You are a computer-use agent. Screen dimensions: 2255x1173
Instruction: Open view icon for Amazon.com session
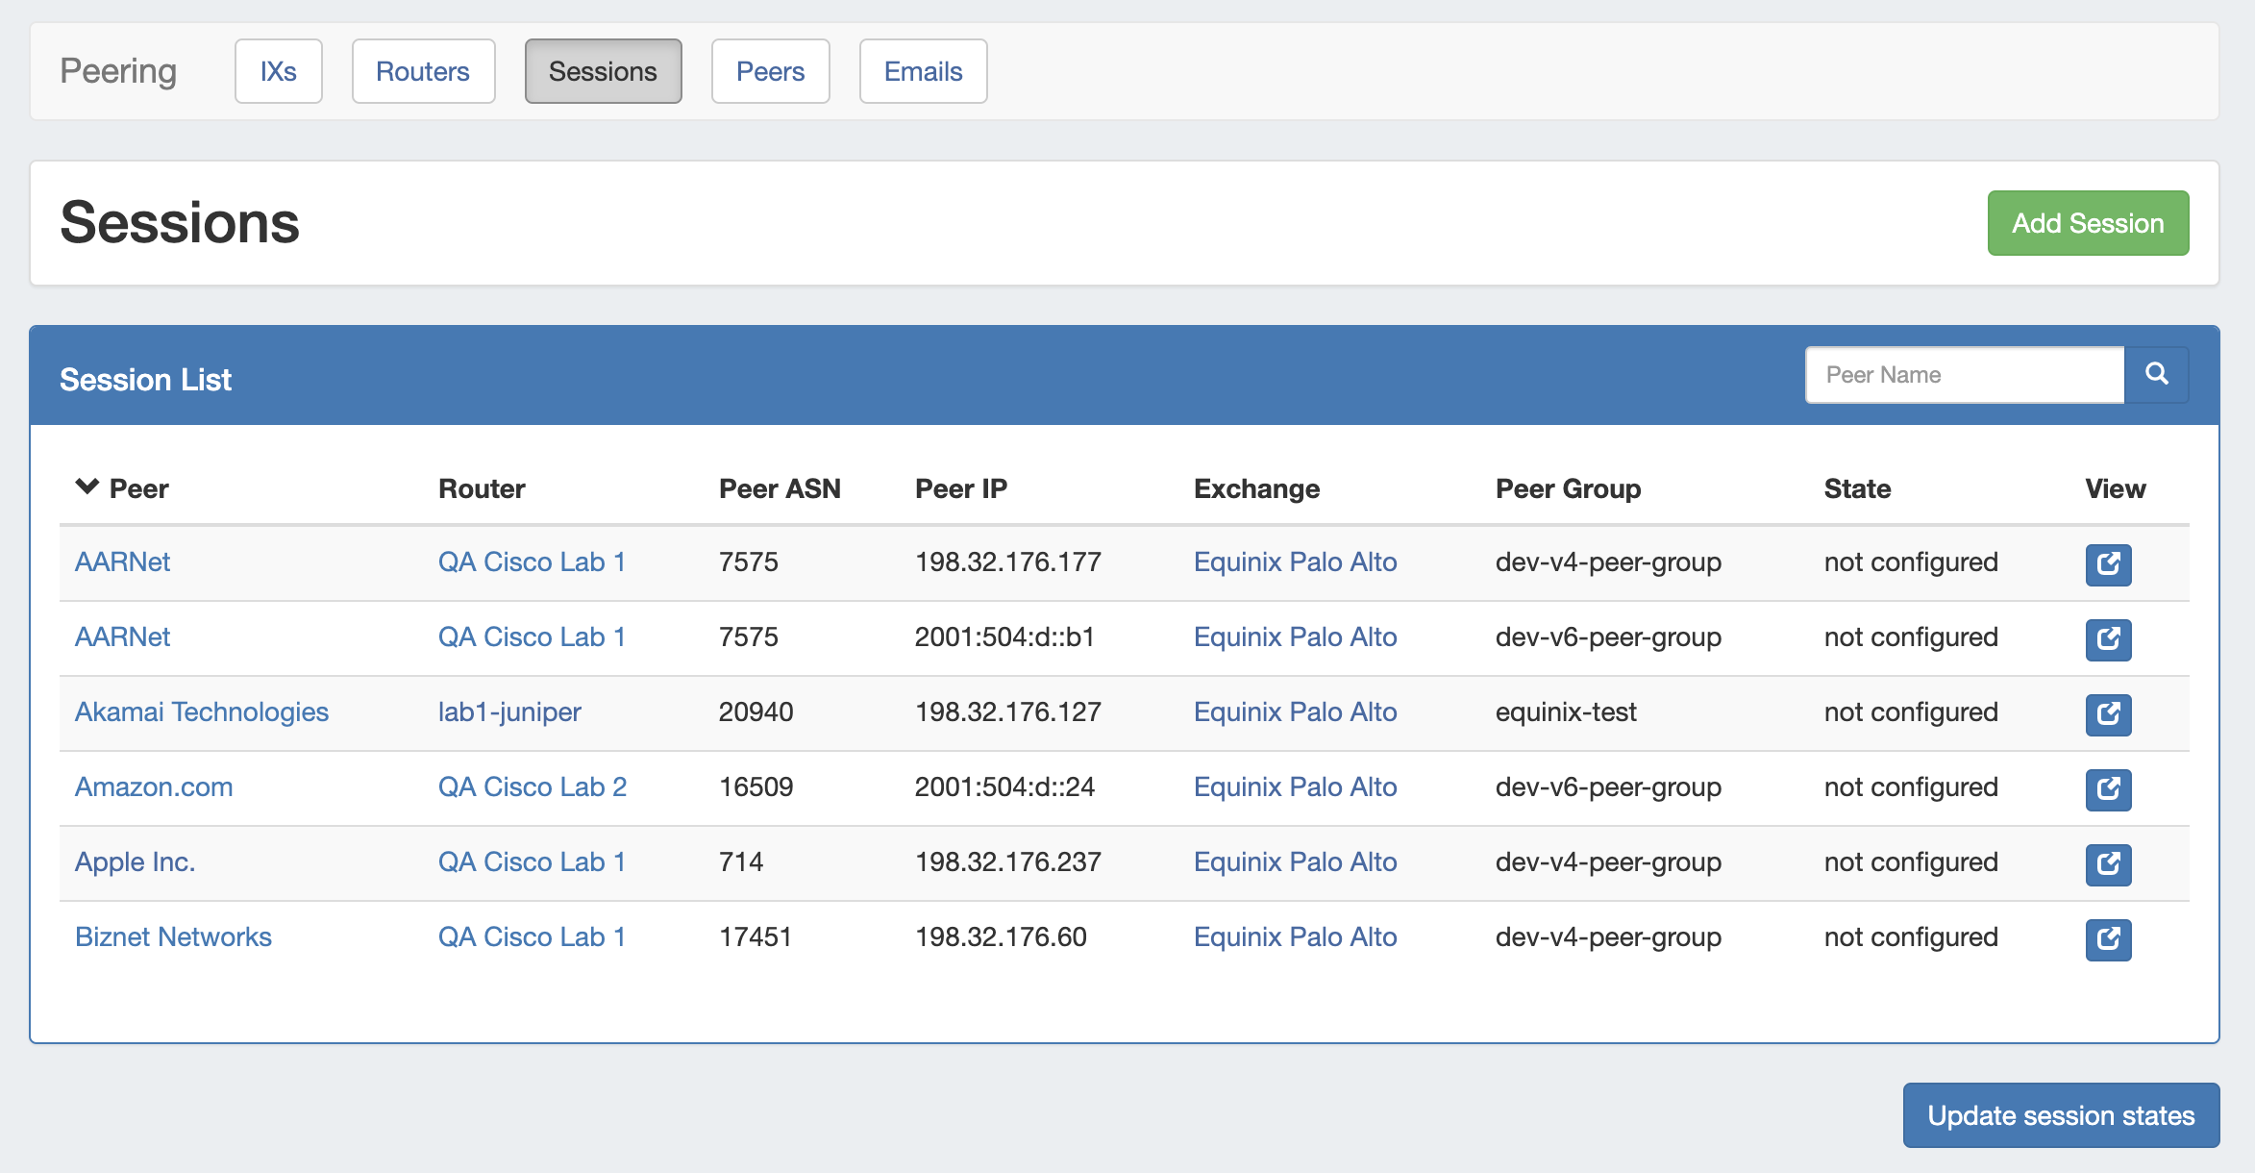pos(2108,789)
